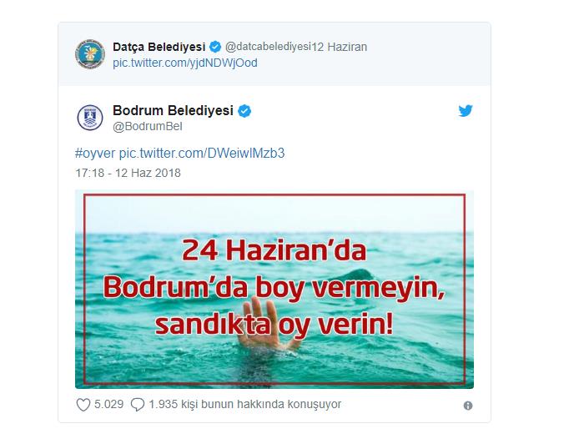Open the #oyver hashtag
Image resolution: width=574 pixels, height=439 pixels.
[95, 153]
